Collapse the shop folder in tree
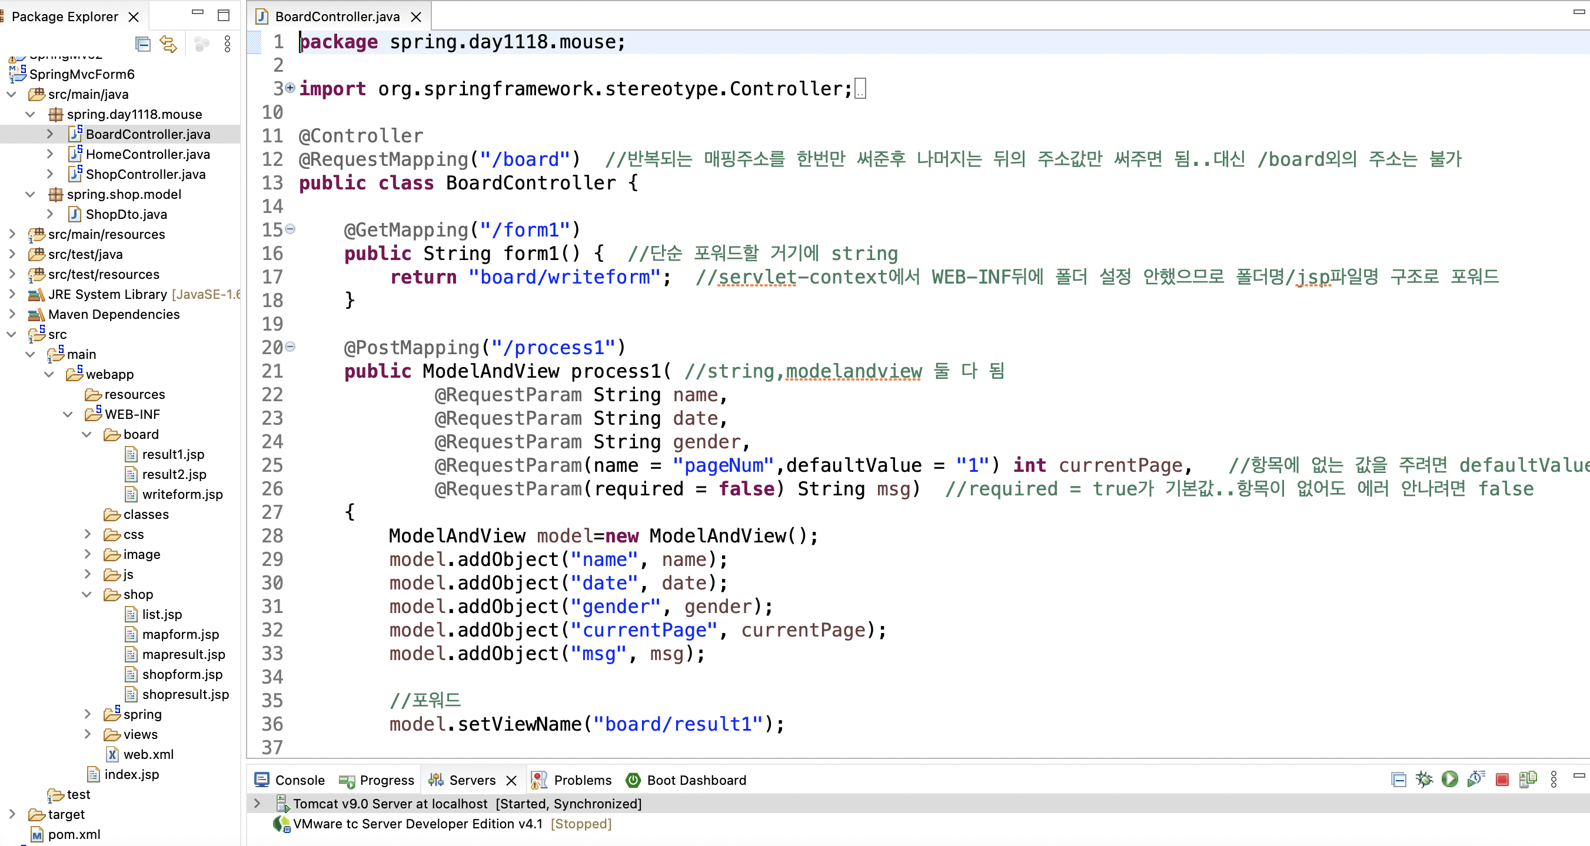The height and width of the screenshot is (846, 1590). coord(87,594)
